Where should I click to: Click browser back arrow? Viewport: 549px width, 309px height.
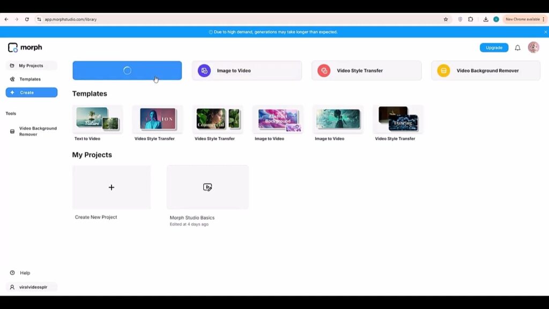[x=6, y=19]
